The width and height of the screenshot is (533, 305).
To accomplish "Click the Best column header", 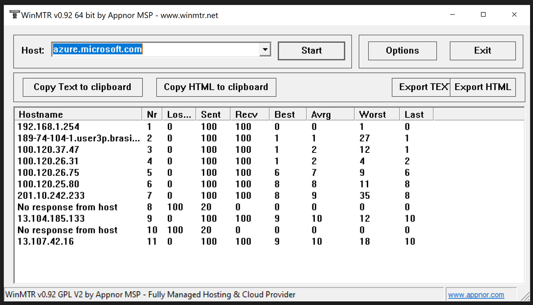I will tap(288, 114).
